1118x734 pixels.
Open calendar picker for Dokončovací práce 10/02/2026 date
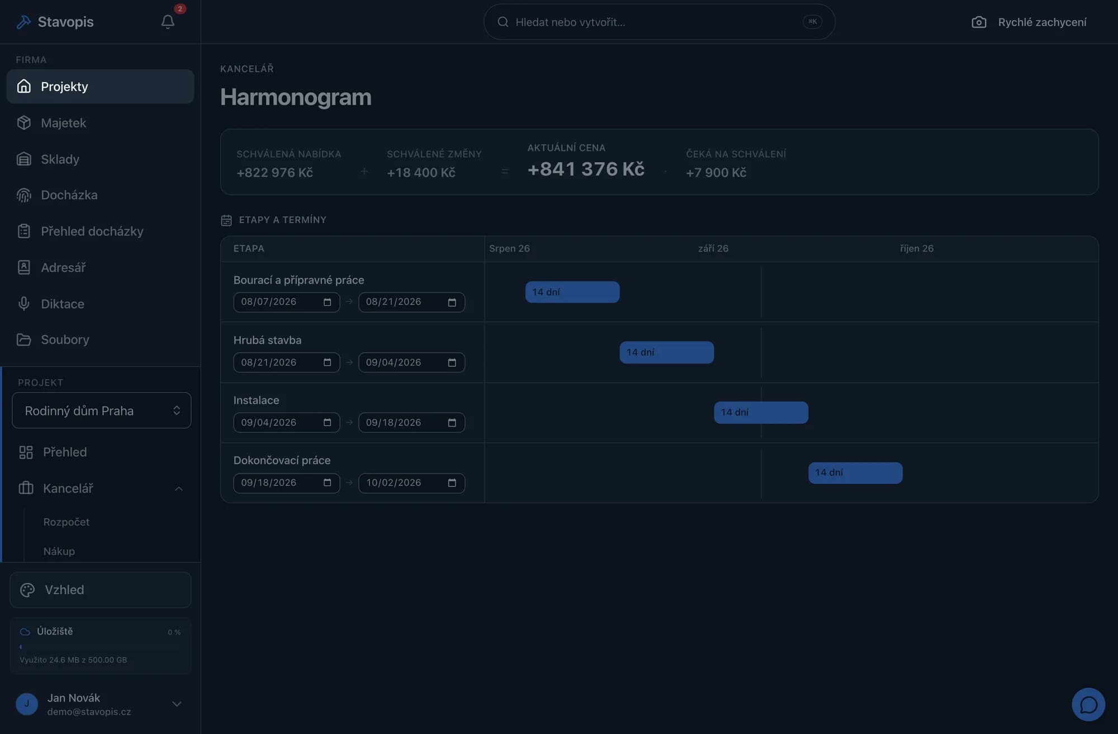tap(452, 483)
